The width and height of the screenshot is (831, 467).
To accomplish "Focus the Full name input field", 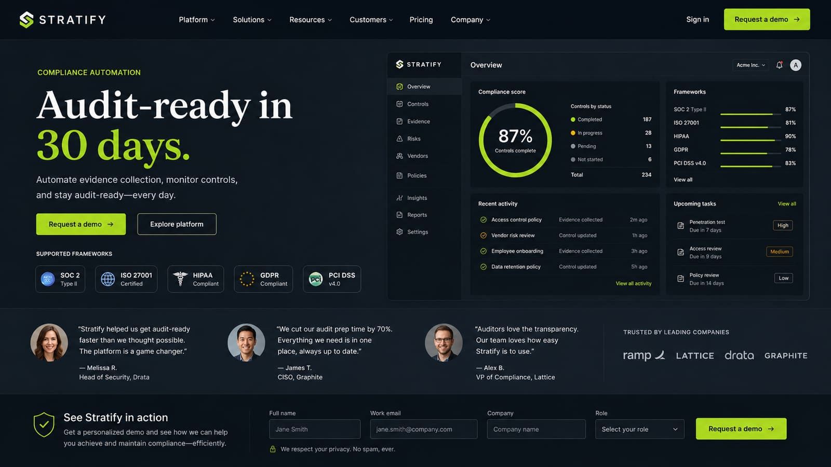I will click(315, 429).
